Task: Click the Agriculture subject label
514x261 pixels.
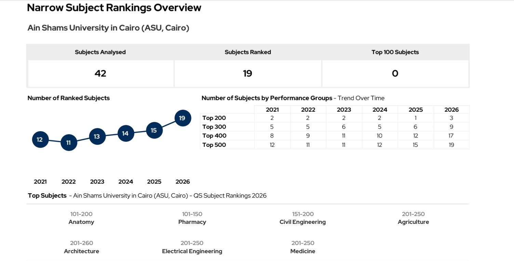Action: [413, 222]
